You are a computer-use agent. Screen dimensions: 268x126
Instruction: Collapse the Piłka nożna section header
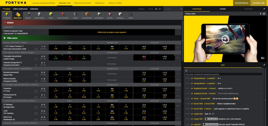[91, 38]
